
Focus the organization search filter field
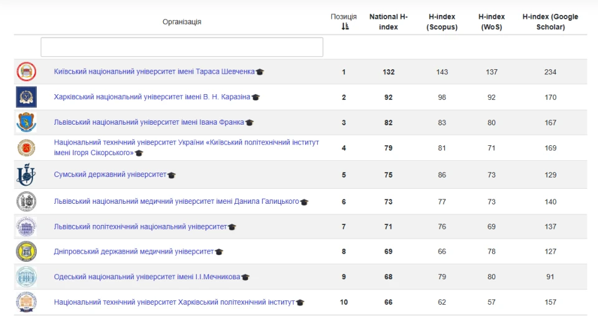182,47
